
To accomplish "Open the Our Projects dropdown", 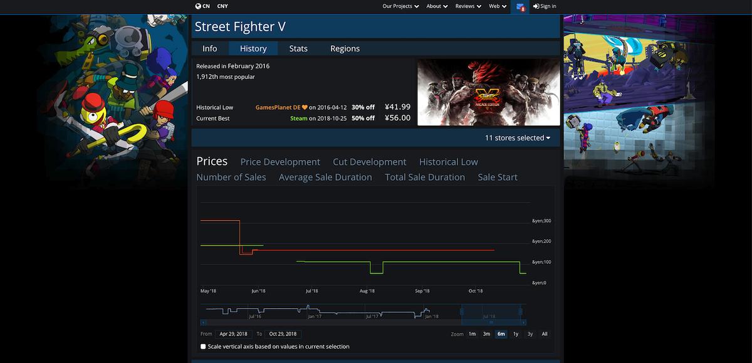I will (x=400, y=6).
